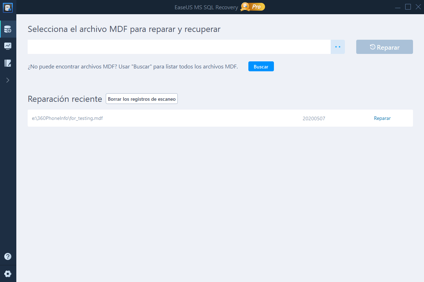Screen dimensions: 424x282
Task: Open the log edit sidebar icon
Action: (x=8, y=63)
